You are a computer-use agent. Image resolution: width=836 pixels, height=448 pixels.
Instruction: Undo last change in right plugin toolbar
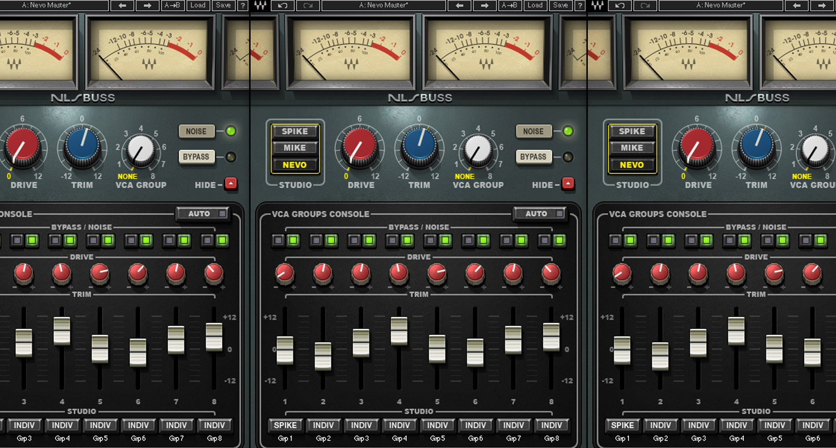tap(620, 5)
